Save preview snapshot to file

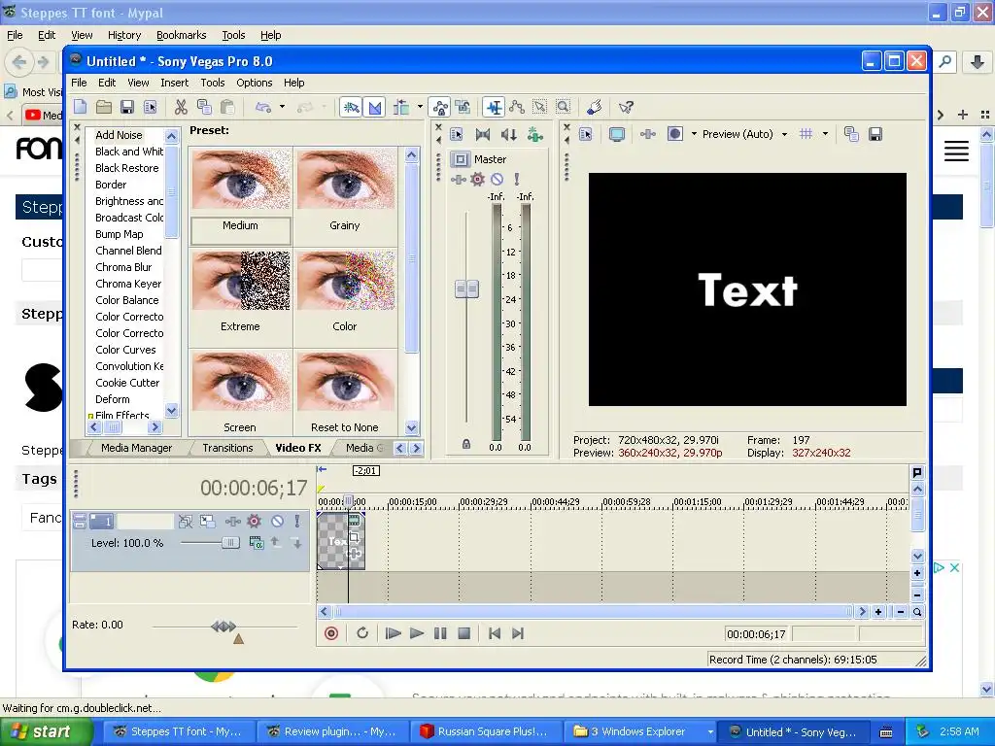click(875, 134)
